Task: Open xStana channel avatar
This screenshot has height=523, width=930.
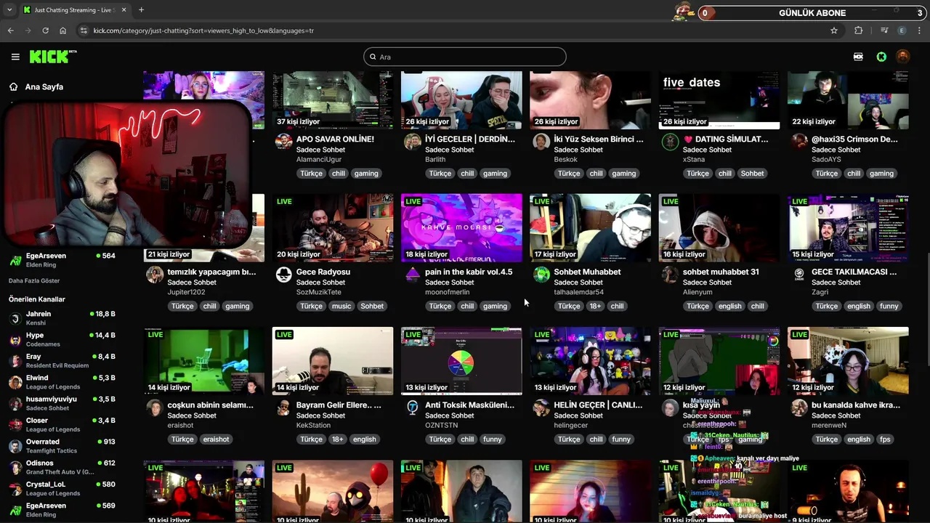Action: pyautogui.click(x=670, y=141)
